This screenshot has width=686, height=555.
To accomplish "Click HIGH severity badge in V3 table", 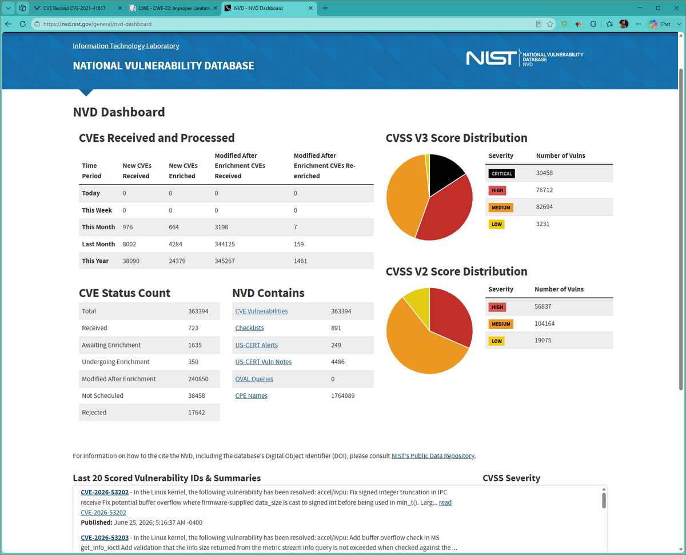I will (x=497, y=190).
